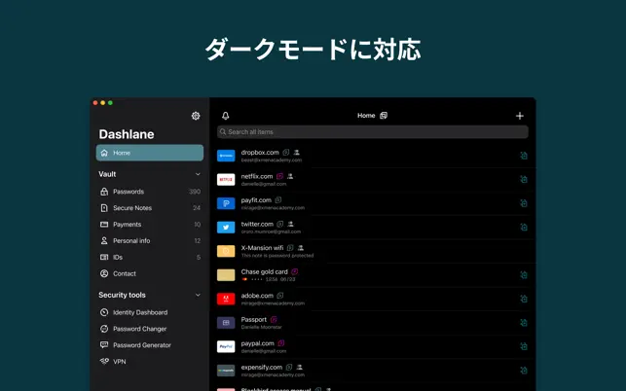The height and width of the screenshot is (391, 626).
Task: Open Passwords in the Vault
Action: click(150, 192)
